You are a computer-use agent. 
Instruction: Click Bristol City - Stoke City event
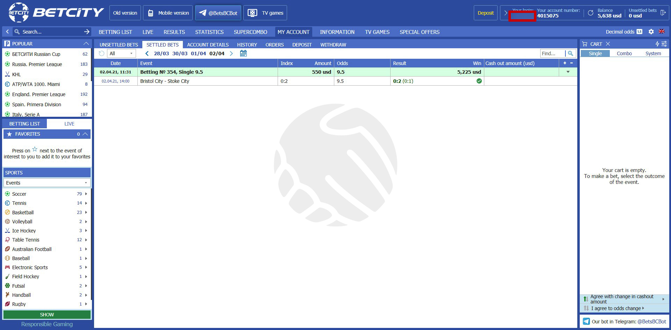pos(164,81)
